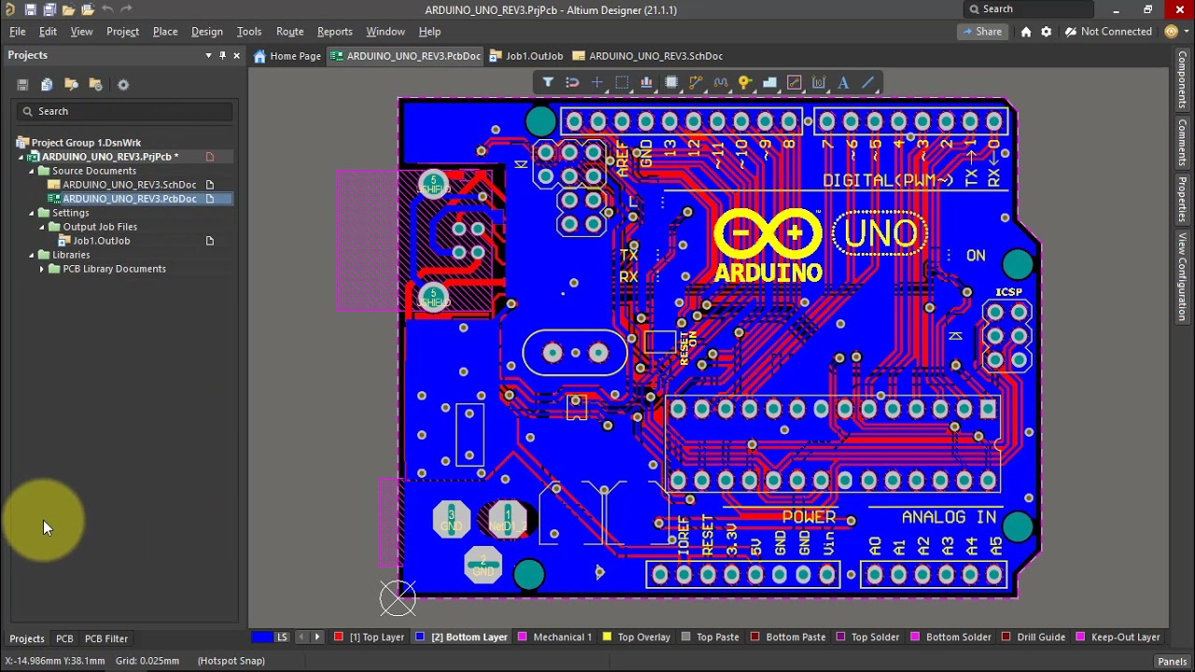Toggle the snap magnet tool
Viewport: 1195px width, 672px height.
click(x=572, y=83)
